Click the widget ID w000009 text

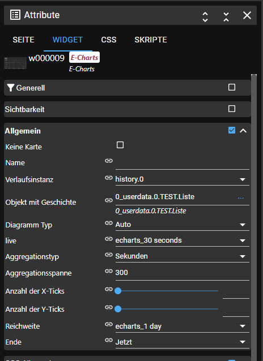(46, 58)
